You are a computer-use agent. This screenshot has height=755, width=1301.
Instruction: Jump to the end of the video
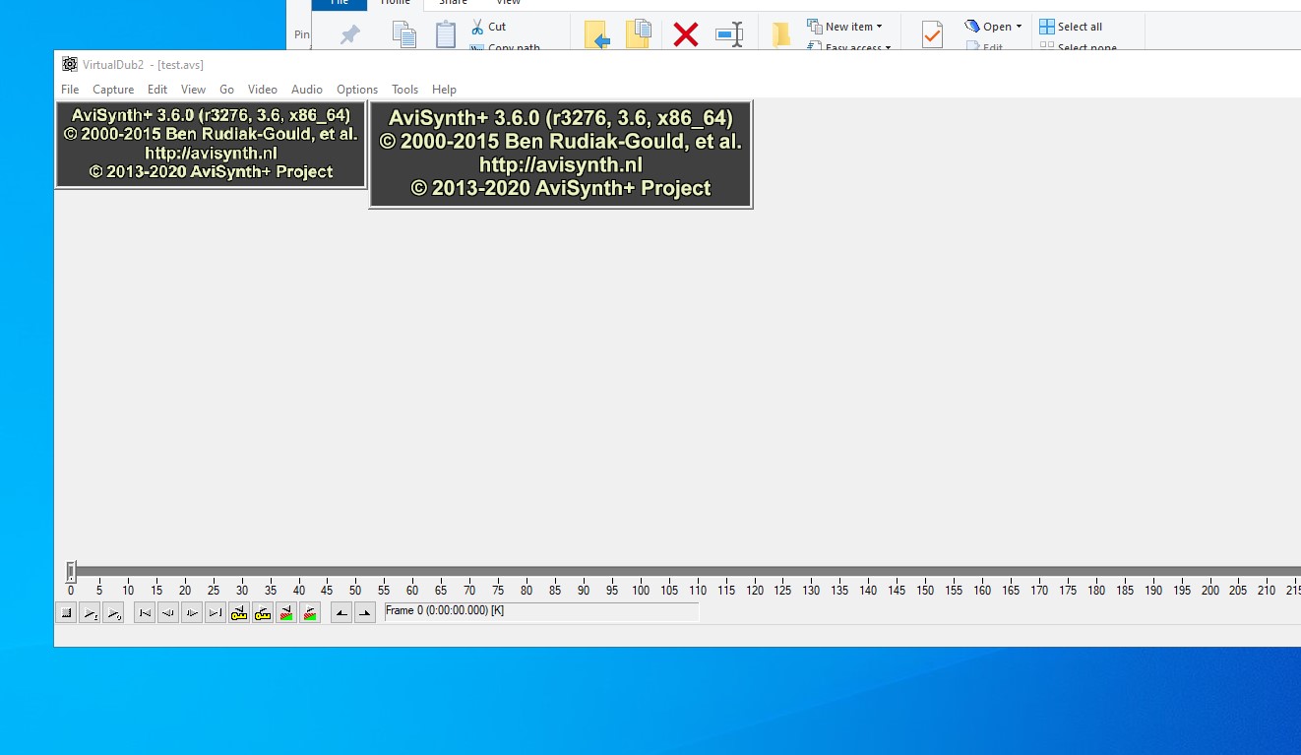click(x=216, y=613)
